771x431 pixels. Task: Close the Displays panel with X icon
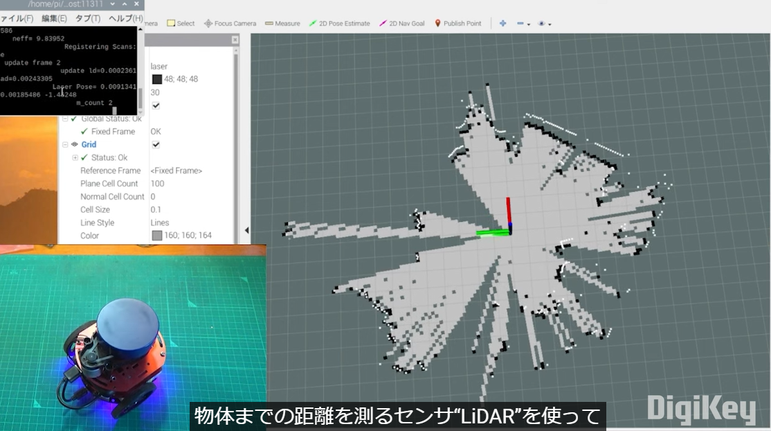point(235,40)
